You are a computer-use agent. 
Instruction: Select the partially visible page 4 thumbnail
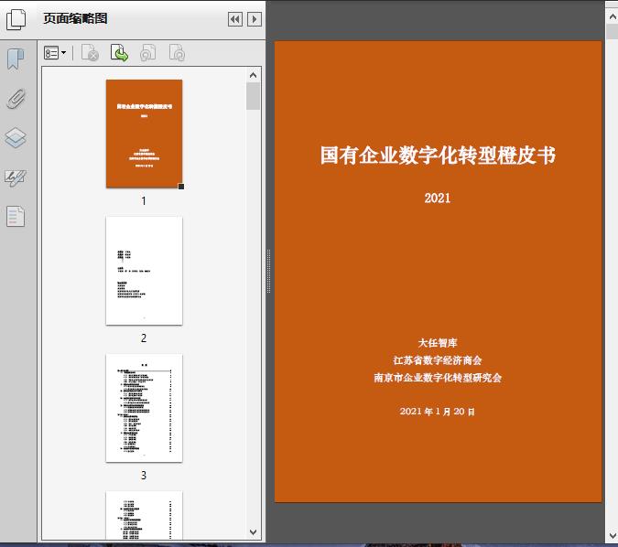[145, 516]
